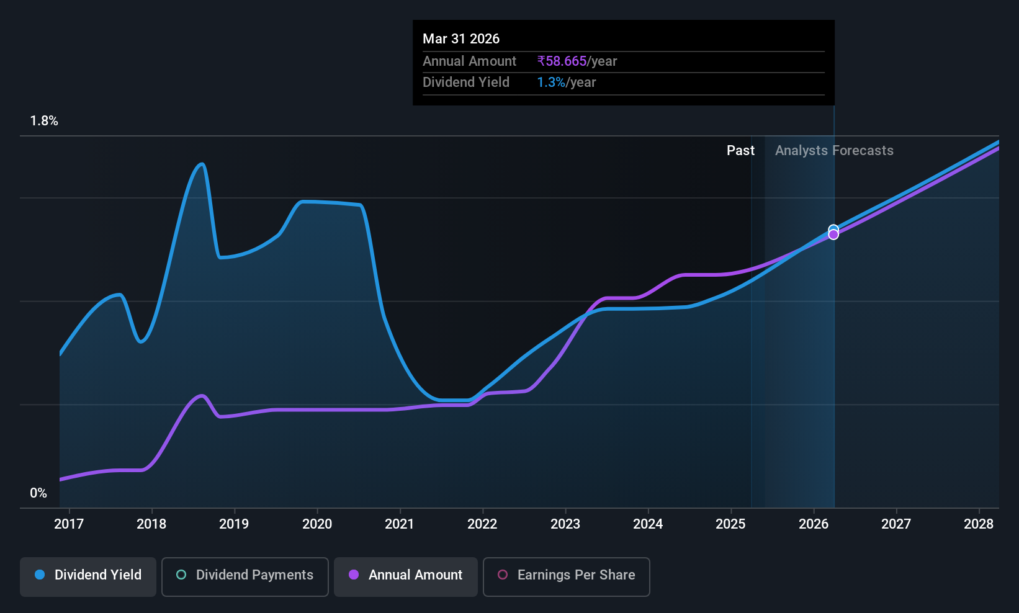Toggle the Dividend Yield series
The width and height of the screenshot is (1019, 613).
pos(88,577)
